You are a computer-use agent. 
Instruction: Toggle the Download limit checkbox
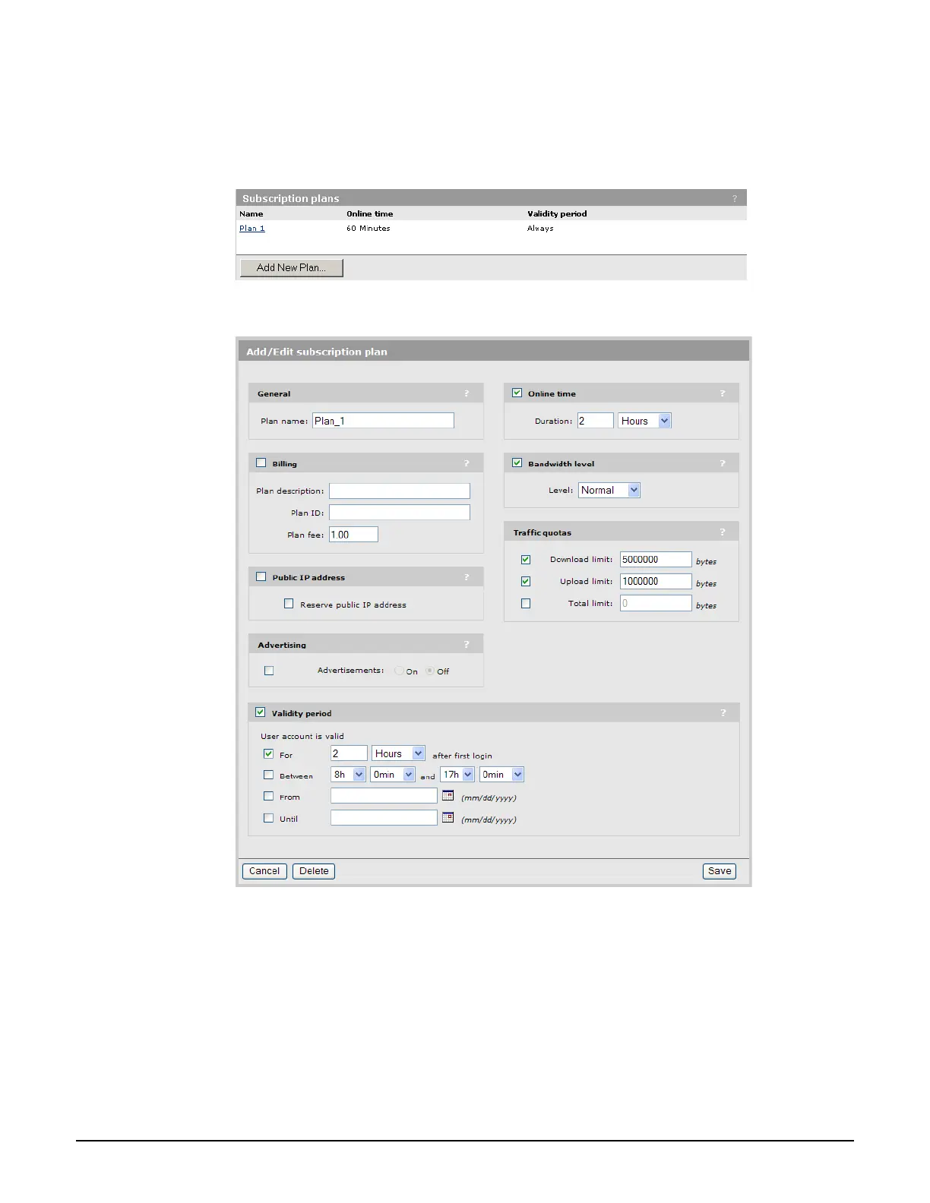click(x=526, y=559)
